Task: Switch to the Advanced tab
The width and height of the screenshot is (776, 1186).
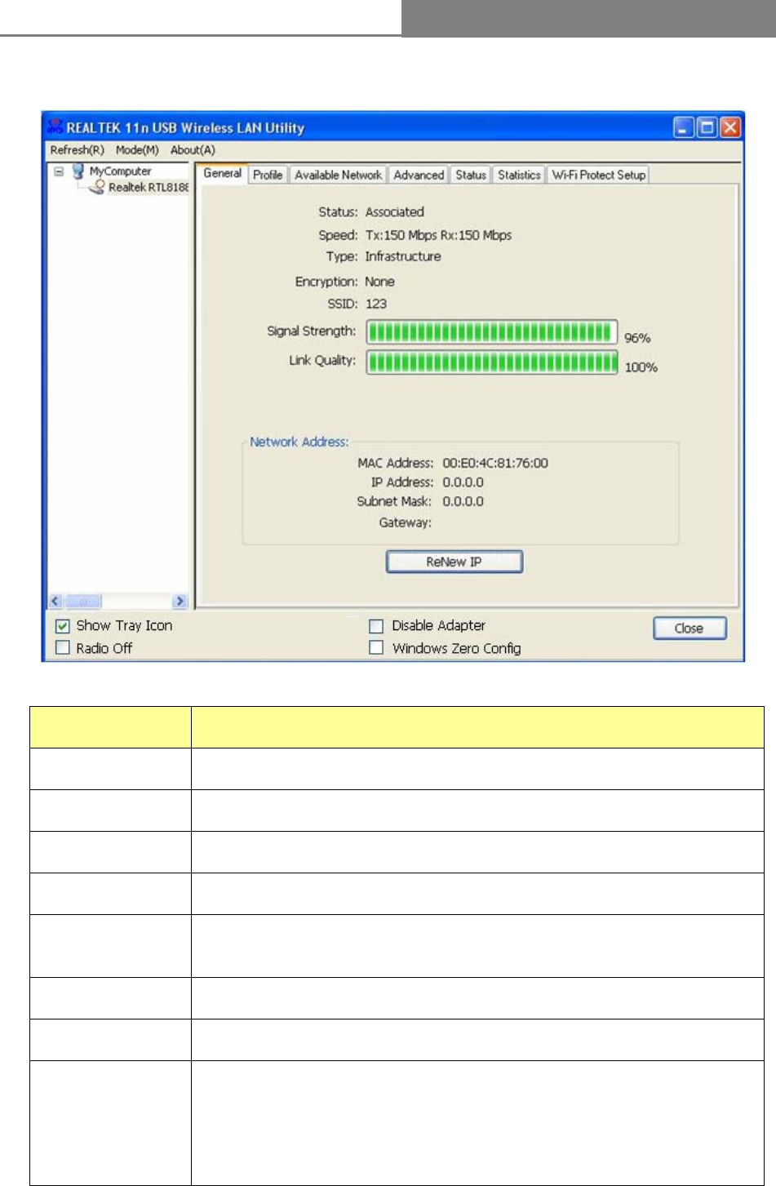Action: click(419, 175)
